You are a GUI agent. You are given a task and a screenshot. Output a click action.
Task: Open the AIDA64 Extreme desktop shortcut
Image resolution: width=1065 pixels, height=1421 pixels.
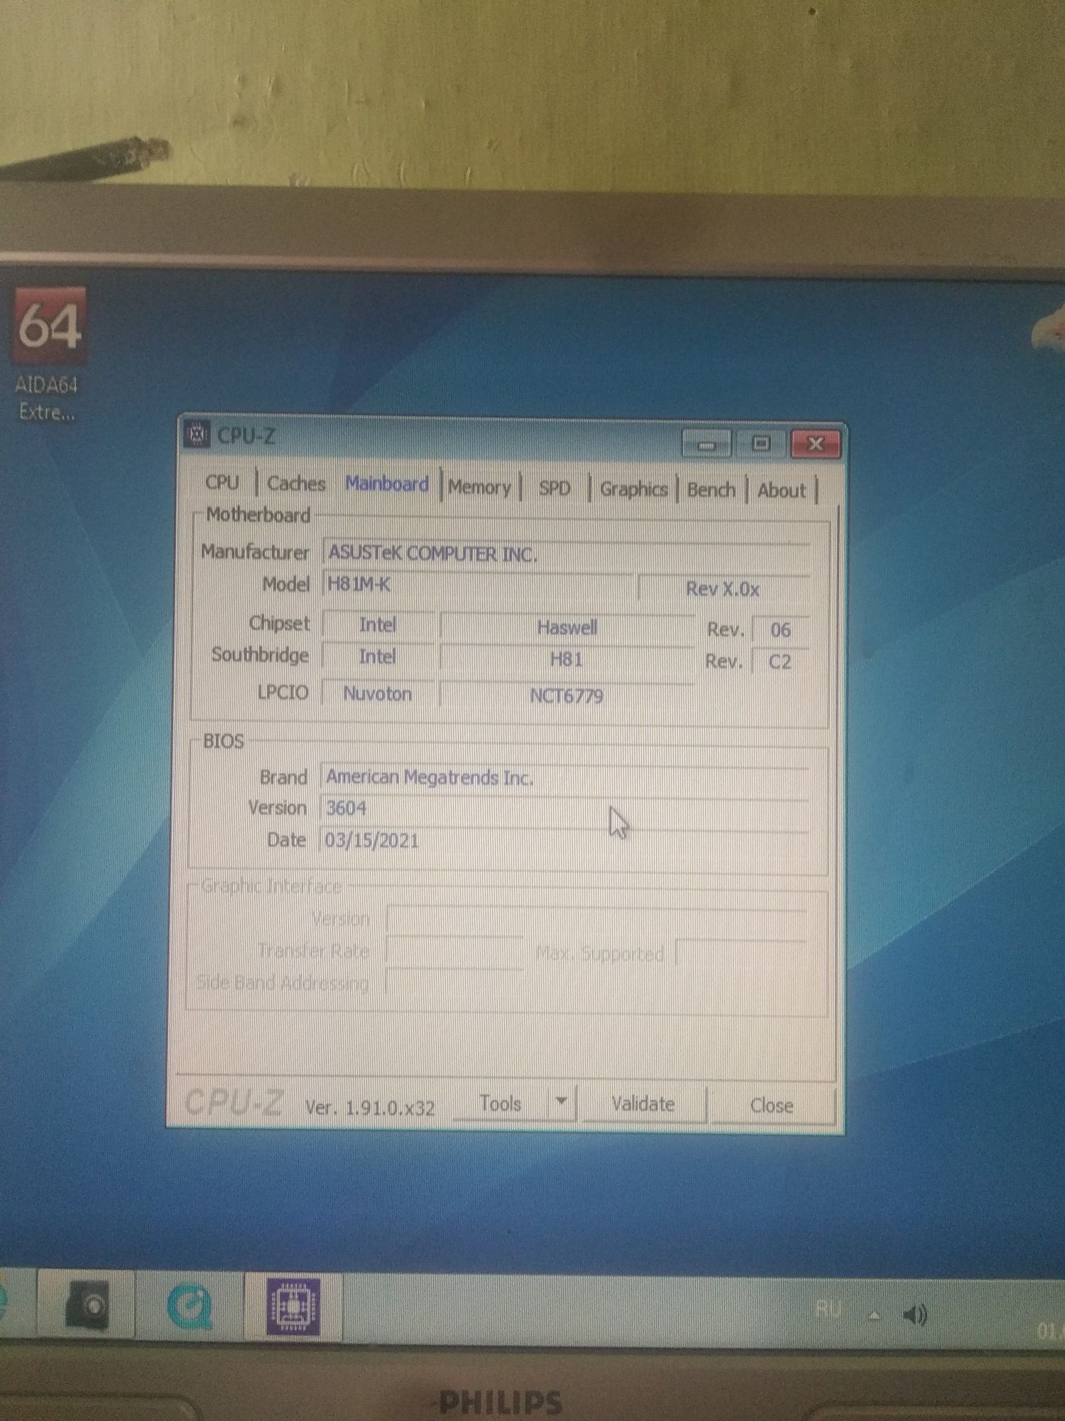[48, 354]
